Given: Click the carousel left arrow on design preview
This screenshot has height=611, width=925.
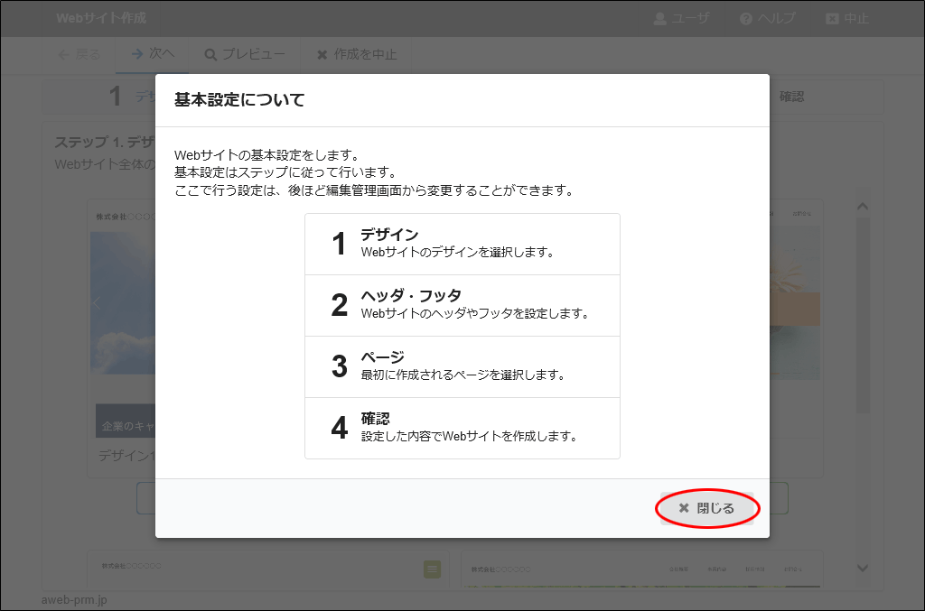Looking at the screenshot, I should [98, 303].
